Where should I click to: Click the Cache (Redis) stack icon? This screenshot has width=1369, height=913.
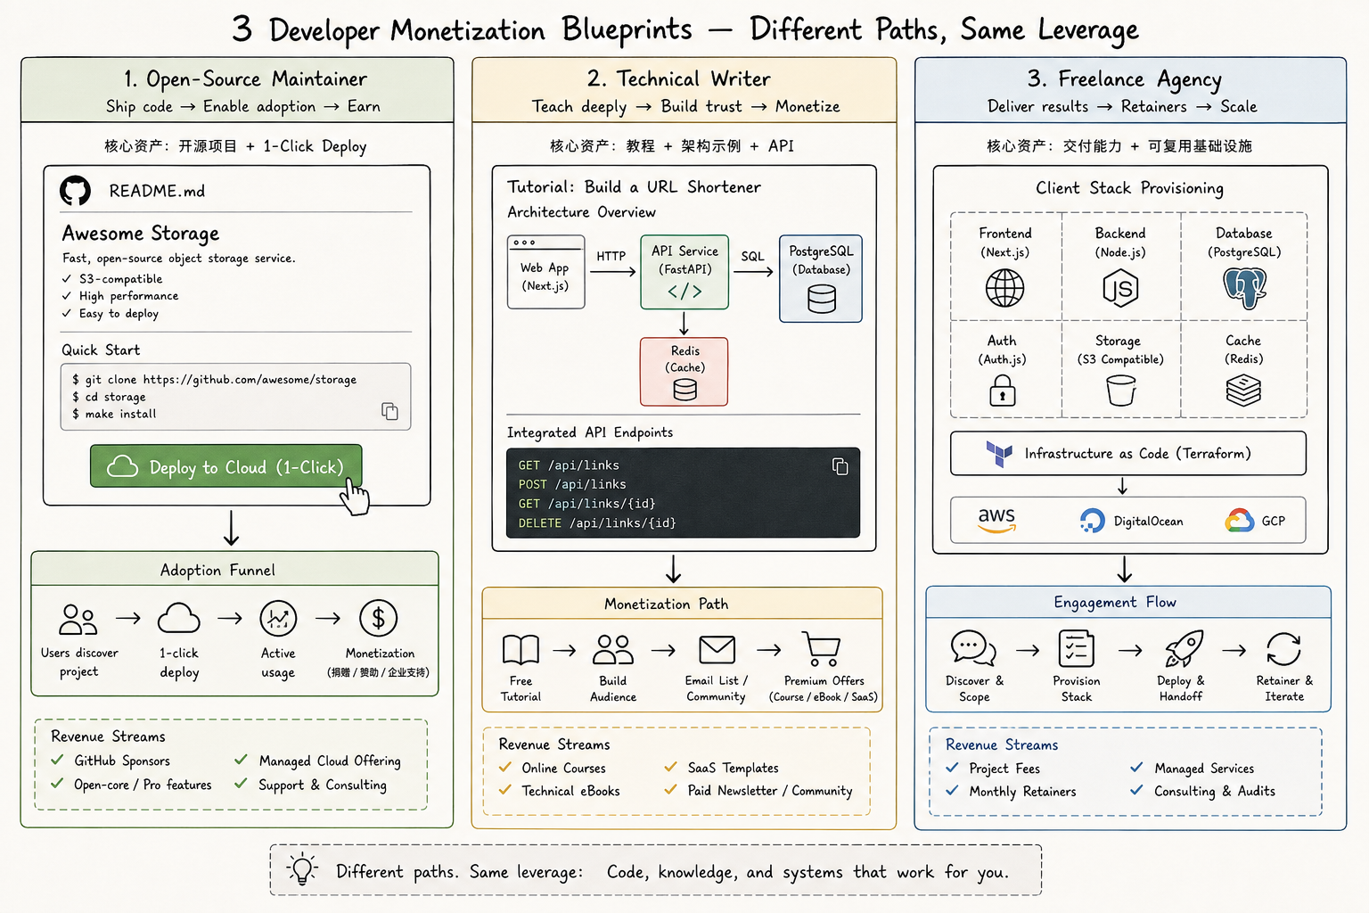tap(1243, 391)
